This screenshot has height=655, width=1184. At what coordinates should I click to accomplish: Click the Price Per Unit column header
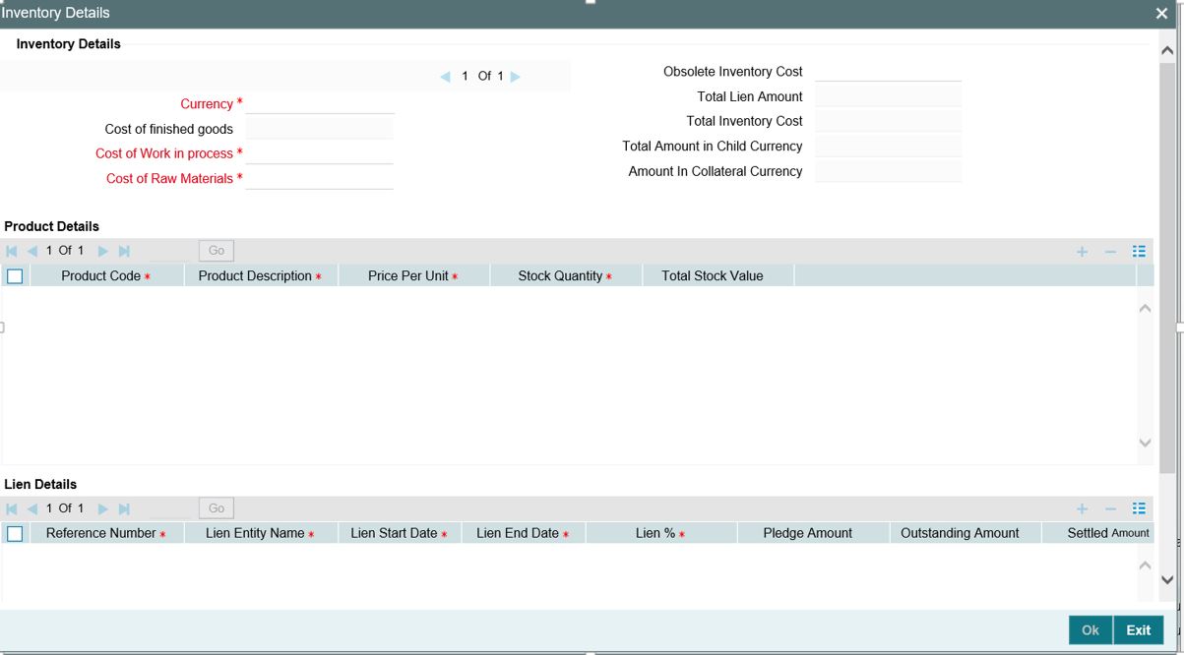point(414,276)
